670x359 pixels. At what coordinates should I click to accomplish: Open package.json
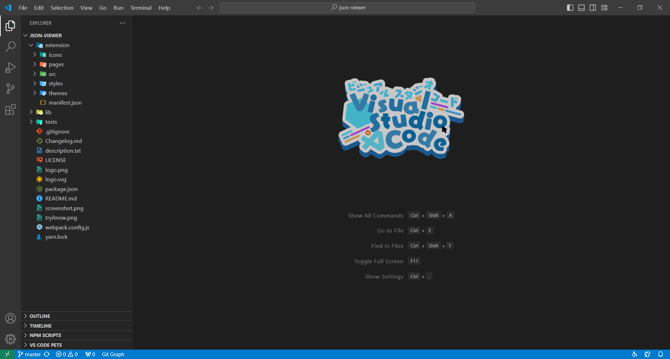coord(77,189)
